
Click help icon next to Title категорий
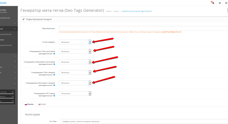click(x=54, y=53)
